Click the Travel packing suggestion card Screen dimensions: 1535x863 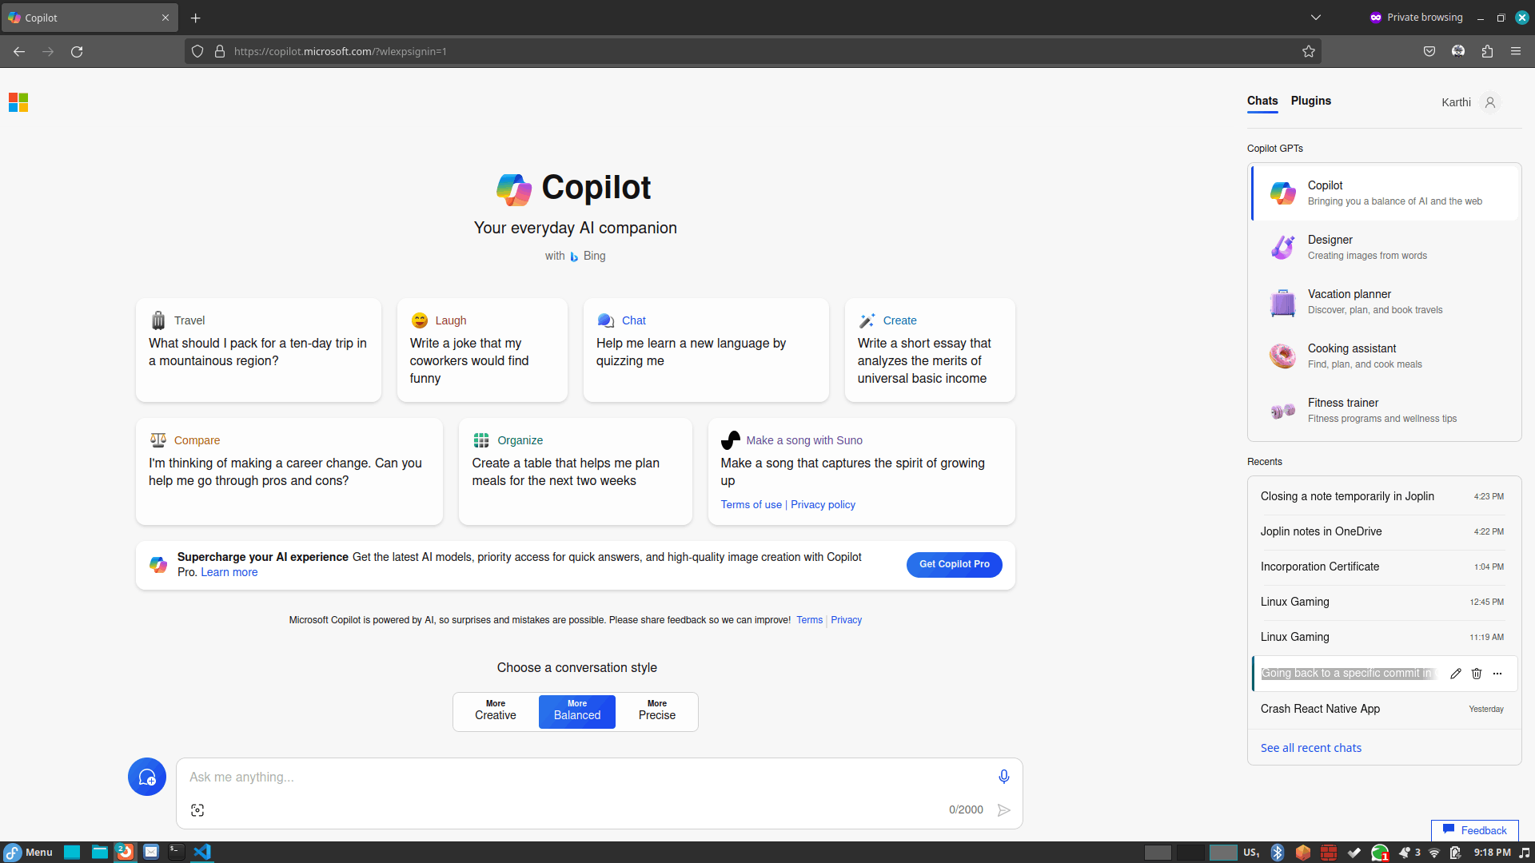tap(258, 350)
